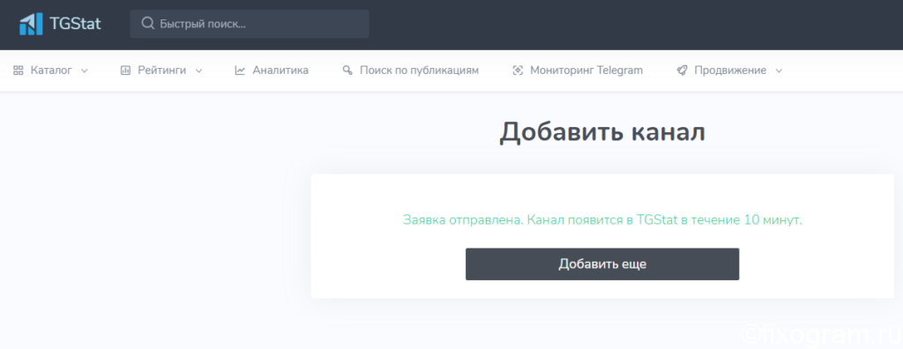Click the Мониторинг Telegram scan icon
This screenshot has height=349, width=903.
tap(518, 71)
